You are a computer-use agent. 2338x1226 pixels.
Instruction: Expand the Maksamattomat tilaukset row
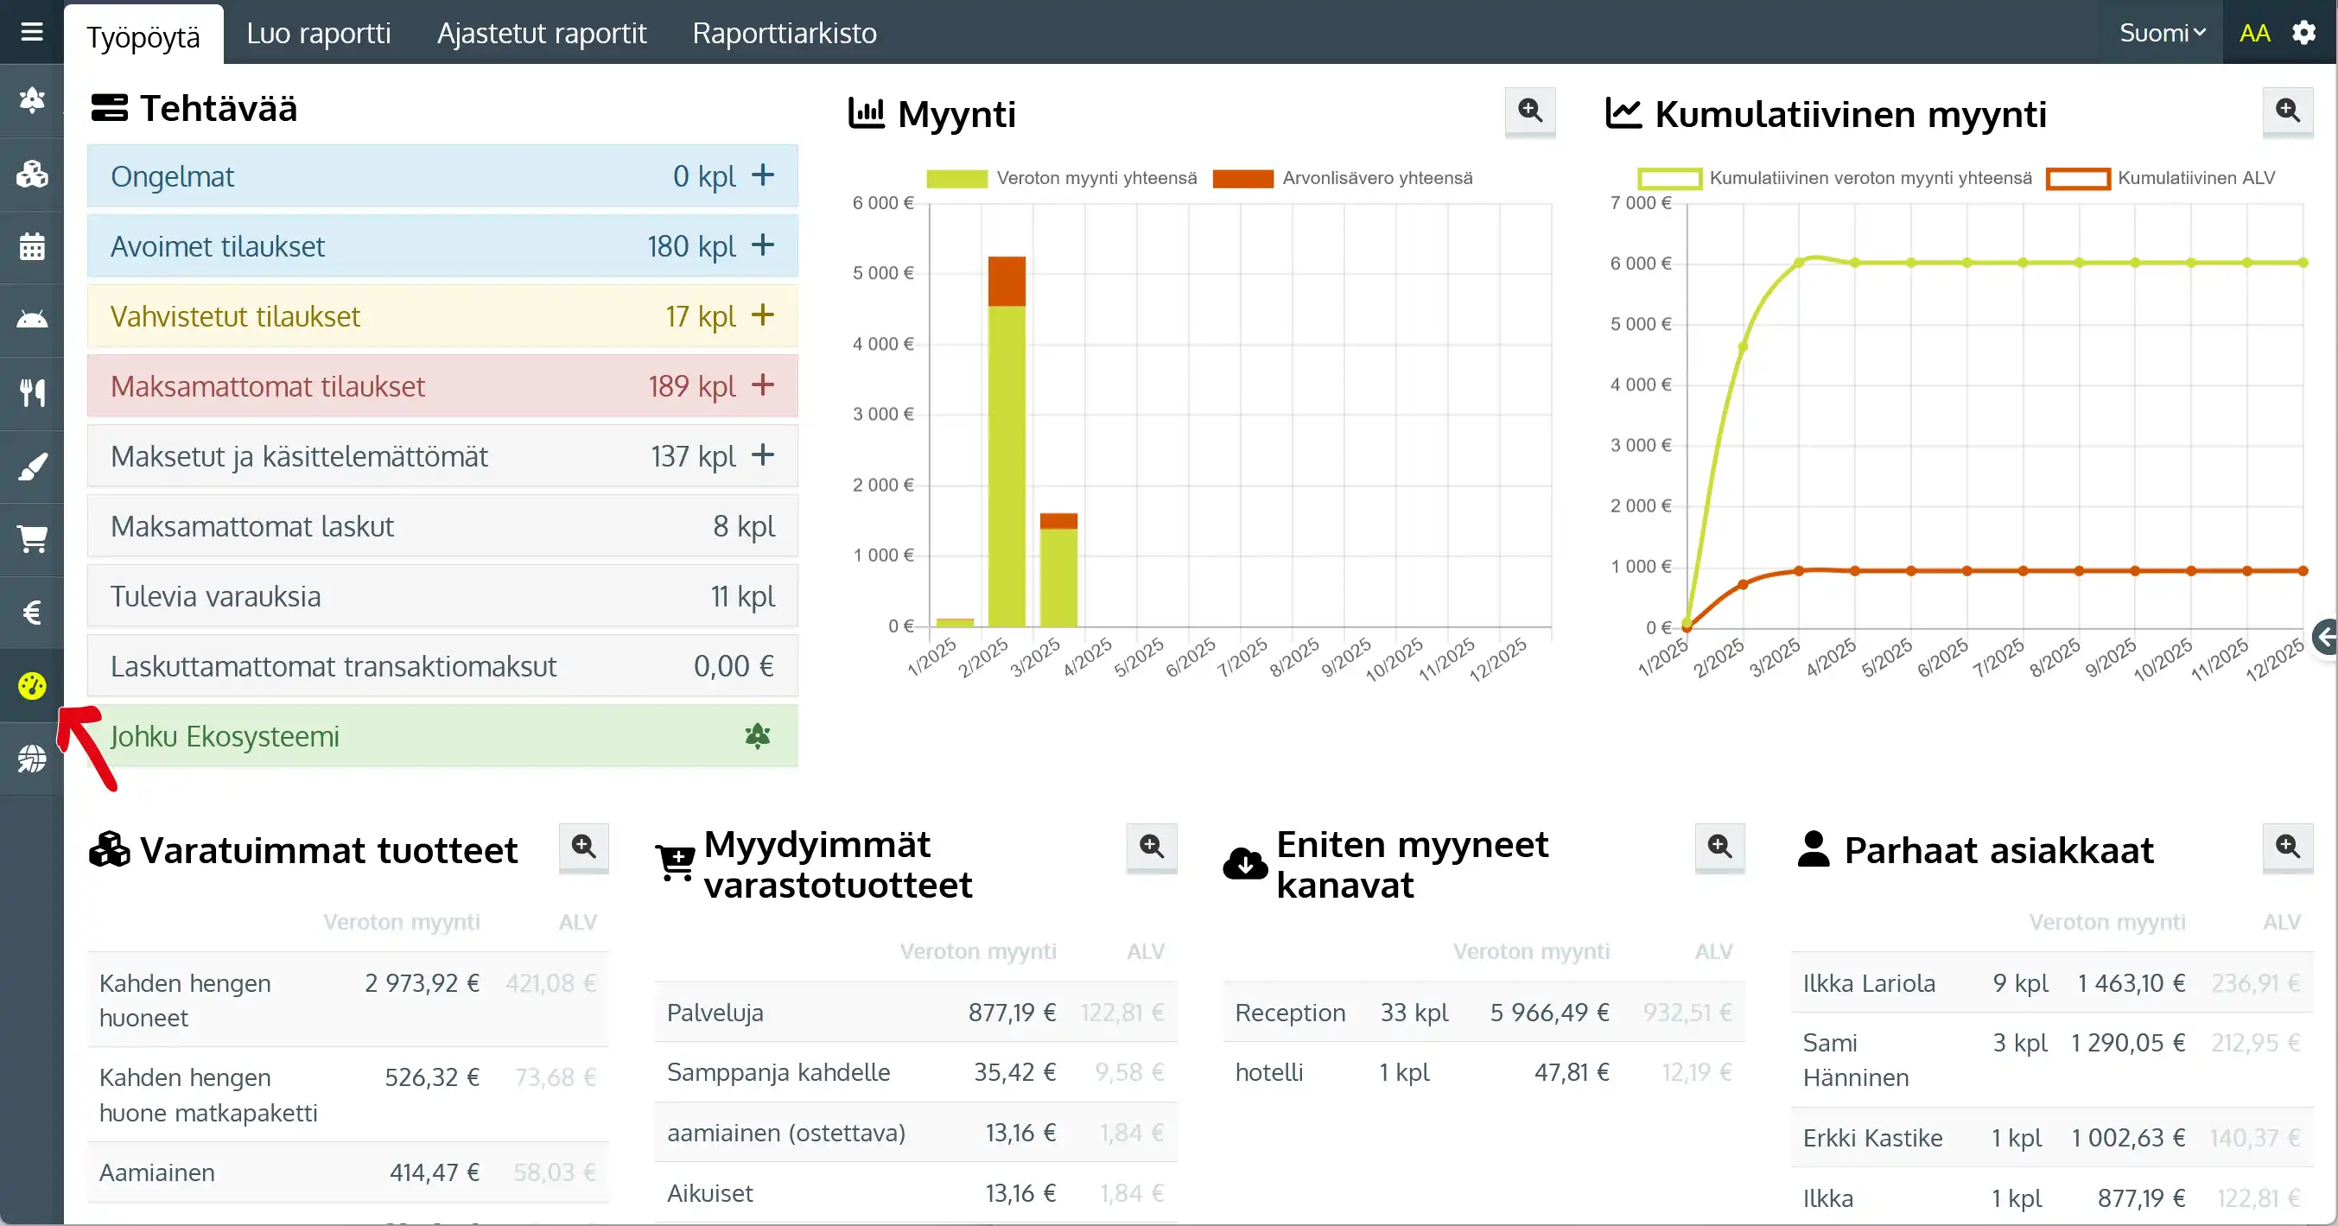(762, 385)
